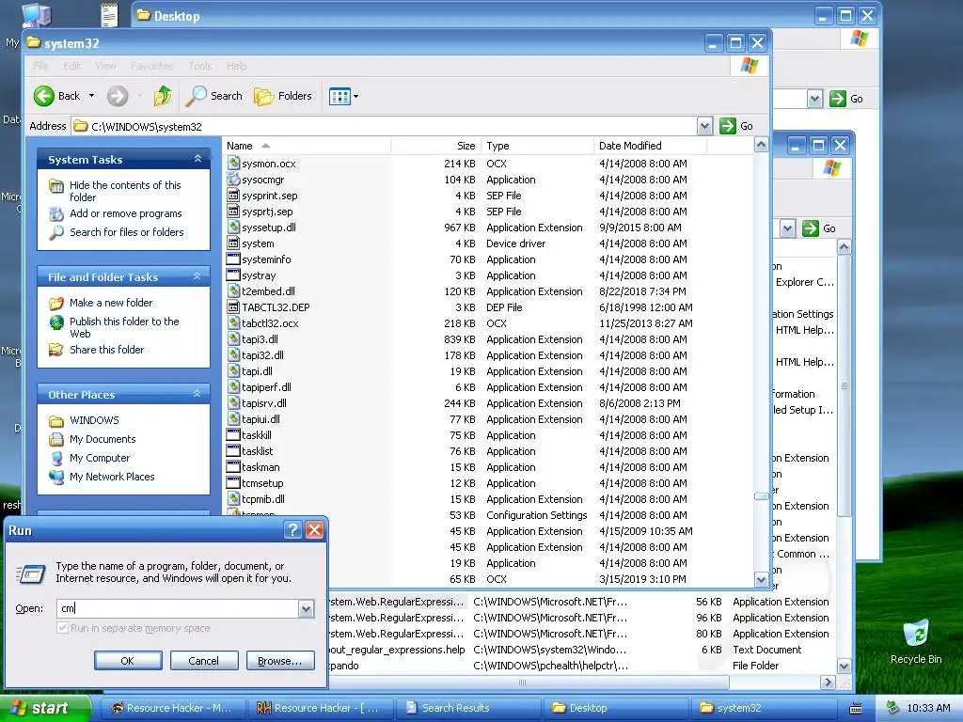Go up one folder level

pos(162,96)
